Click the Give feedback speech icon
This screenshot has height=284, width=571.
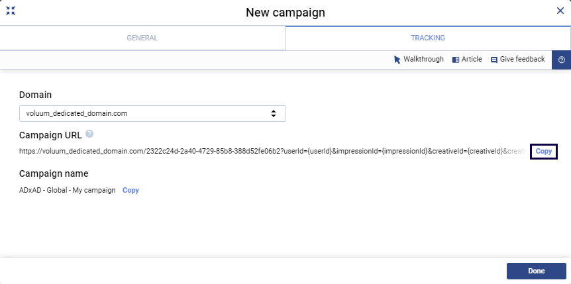pyautogui.click(x=494, y=60)
